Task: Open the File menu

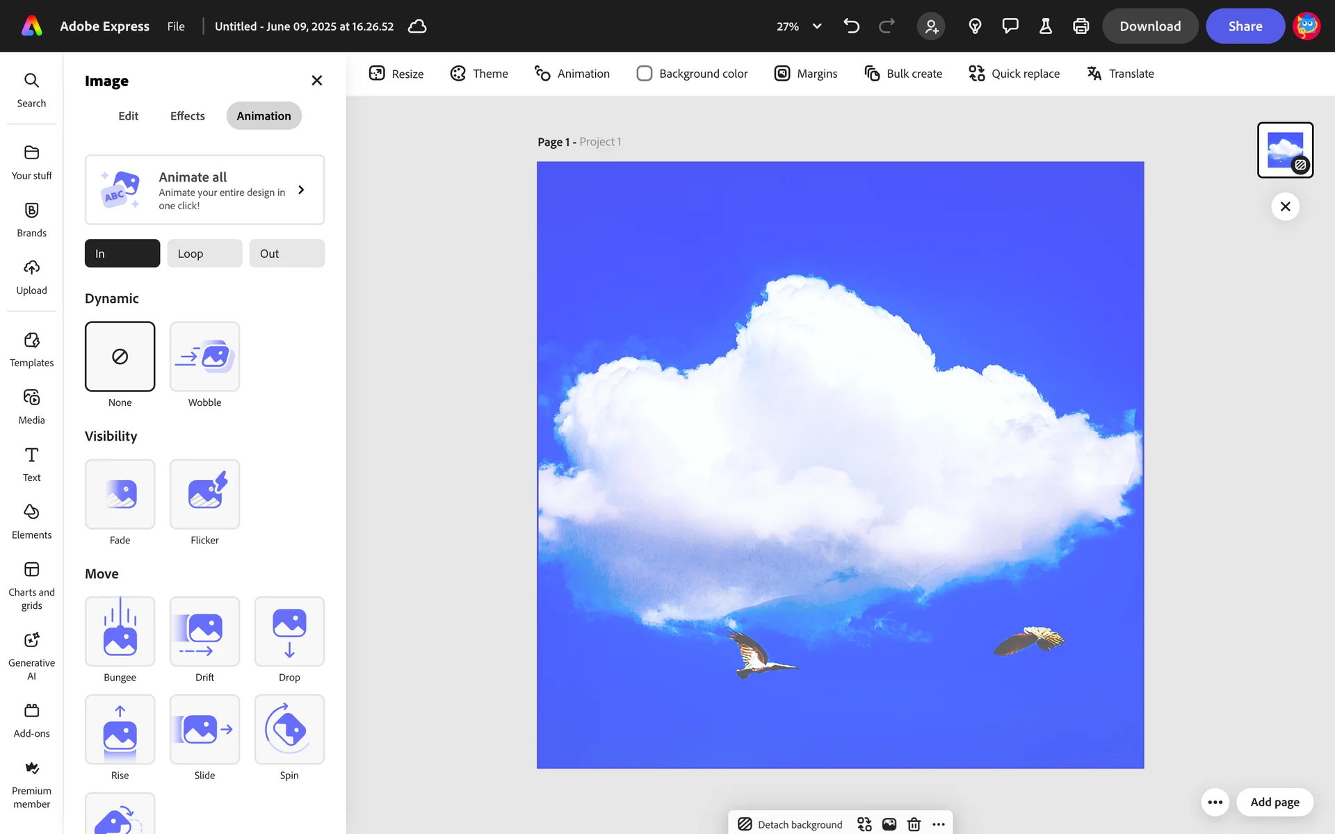Action: point(176,26)
